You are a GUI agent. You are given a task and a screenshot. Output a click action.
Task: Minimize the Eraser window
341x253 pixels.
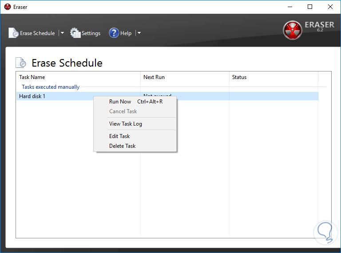pyautogui.click(x=290, y=7)
